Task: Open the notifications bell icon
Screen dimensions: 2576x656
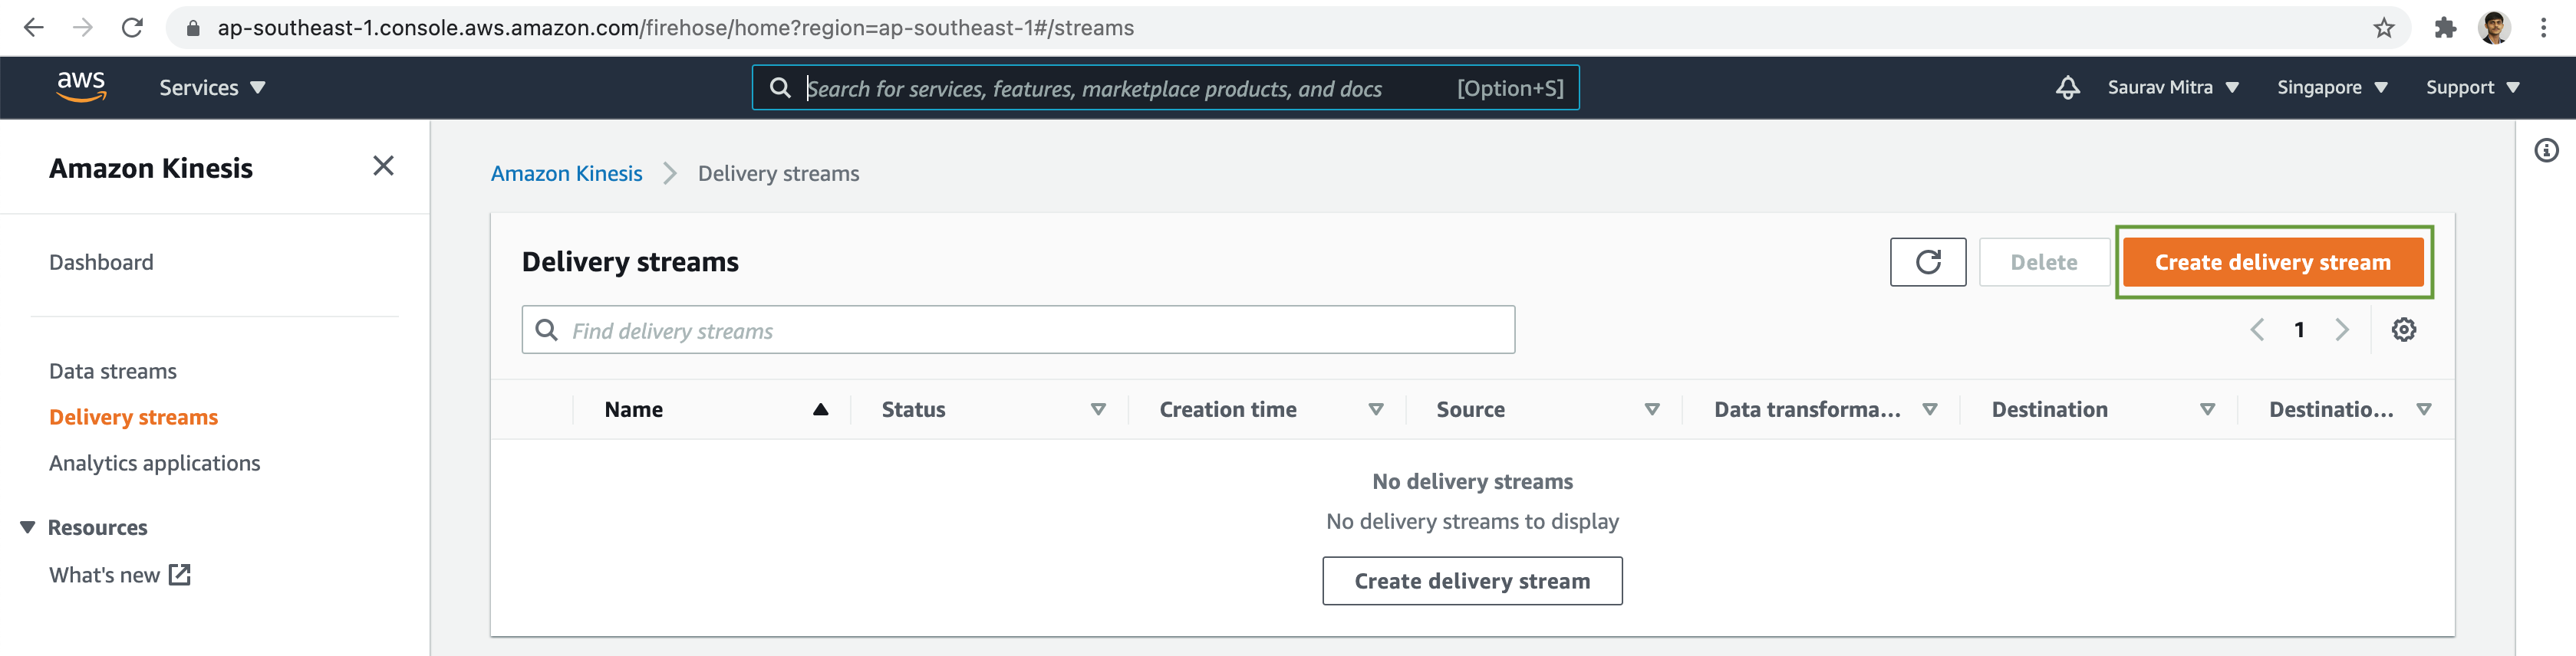Action: (x=2067, y=88)
